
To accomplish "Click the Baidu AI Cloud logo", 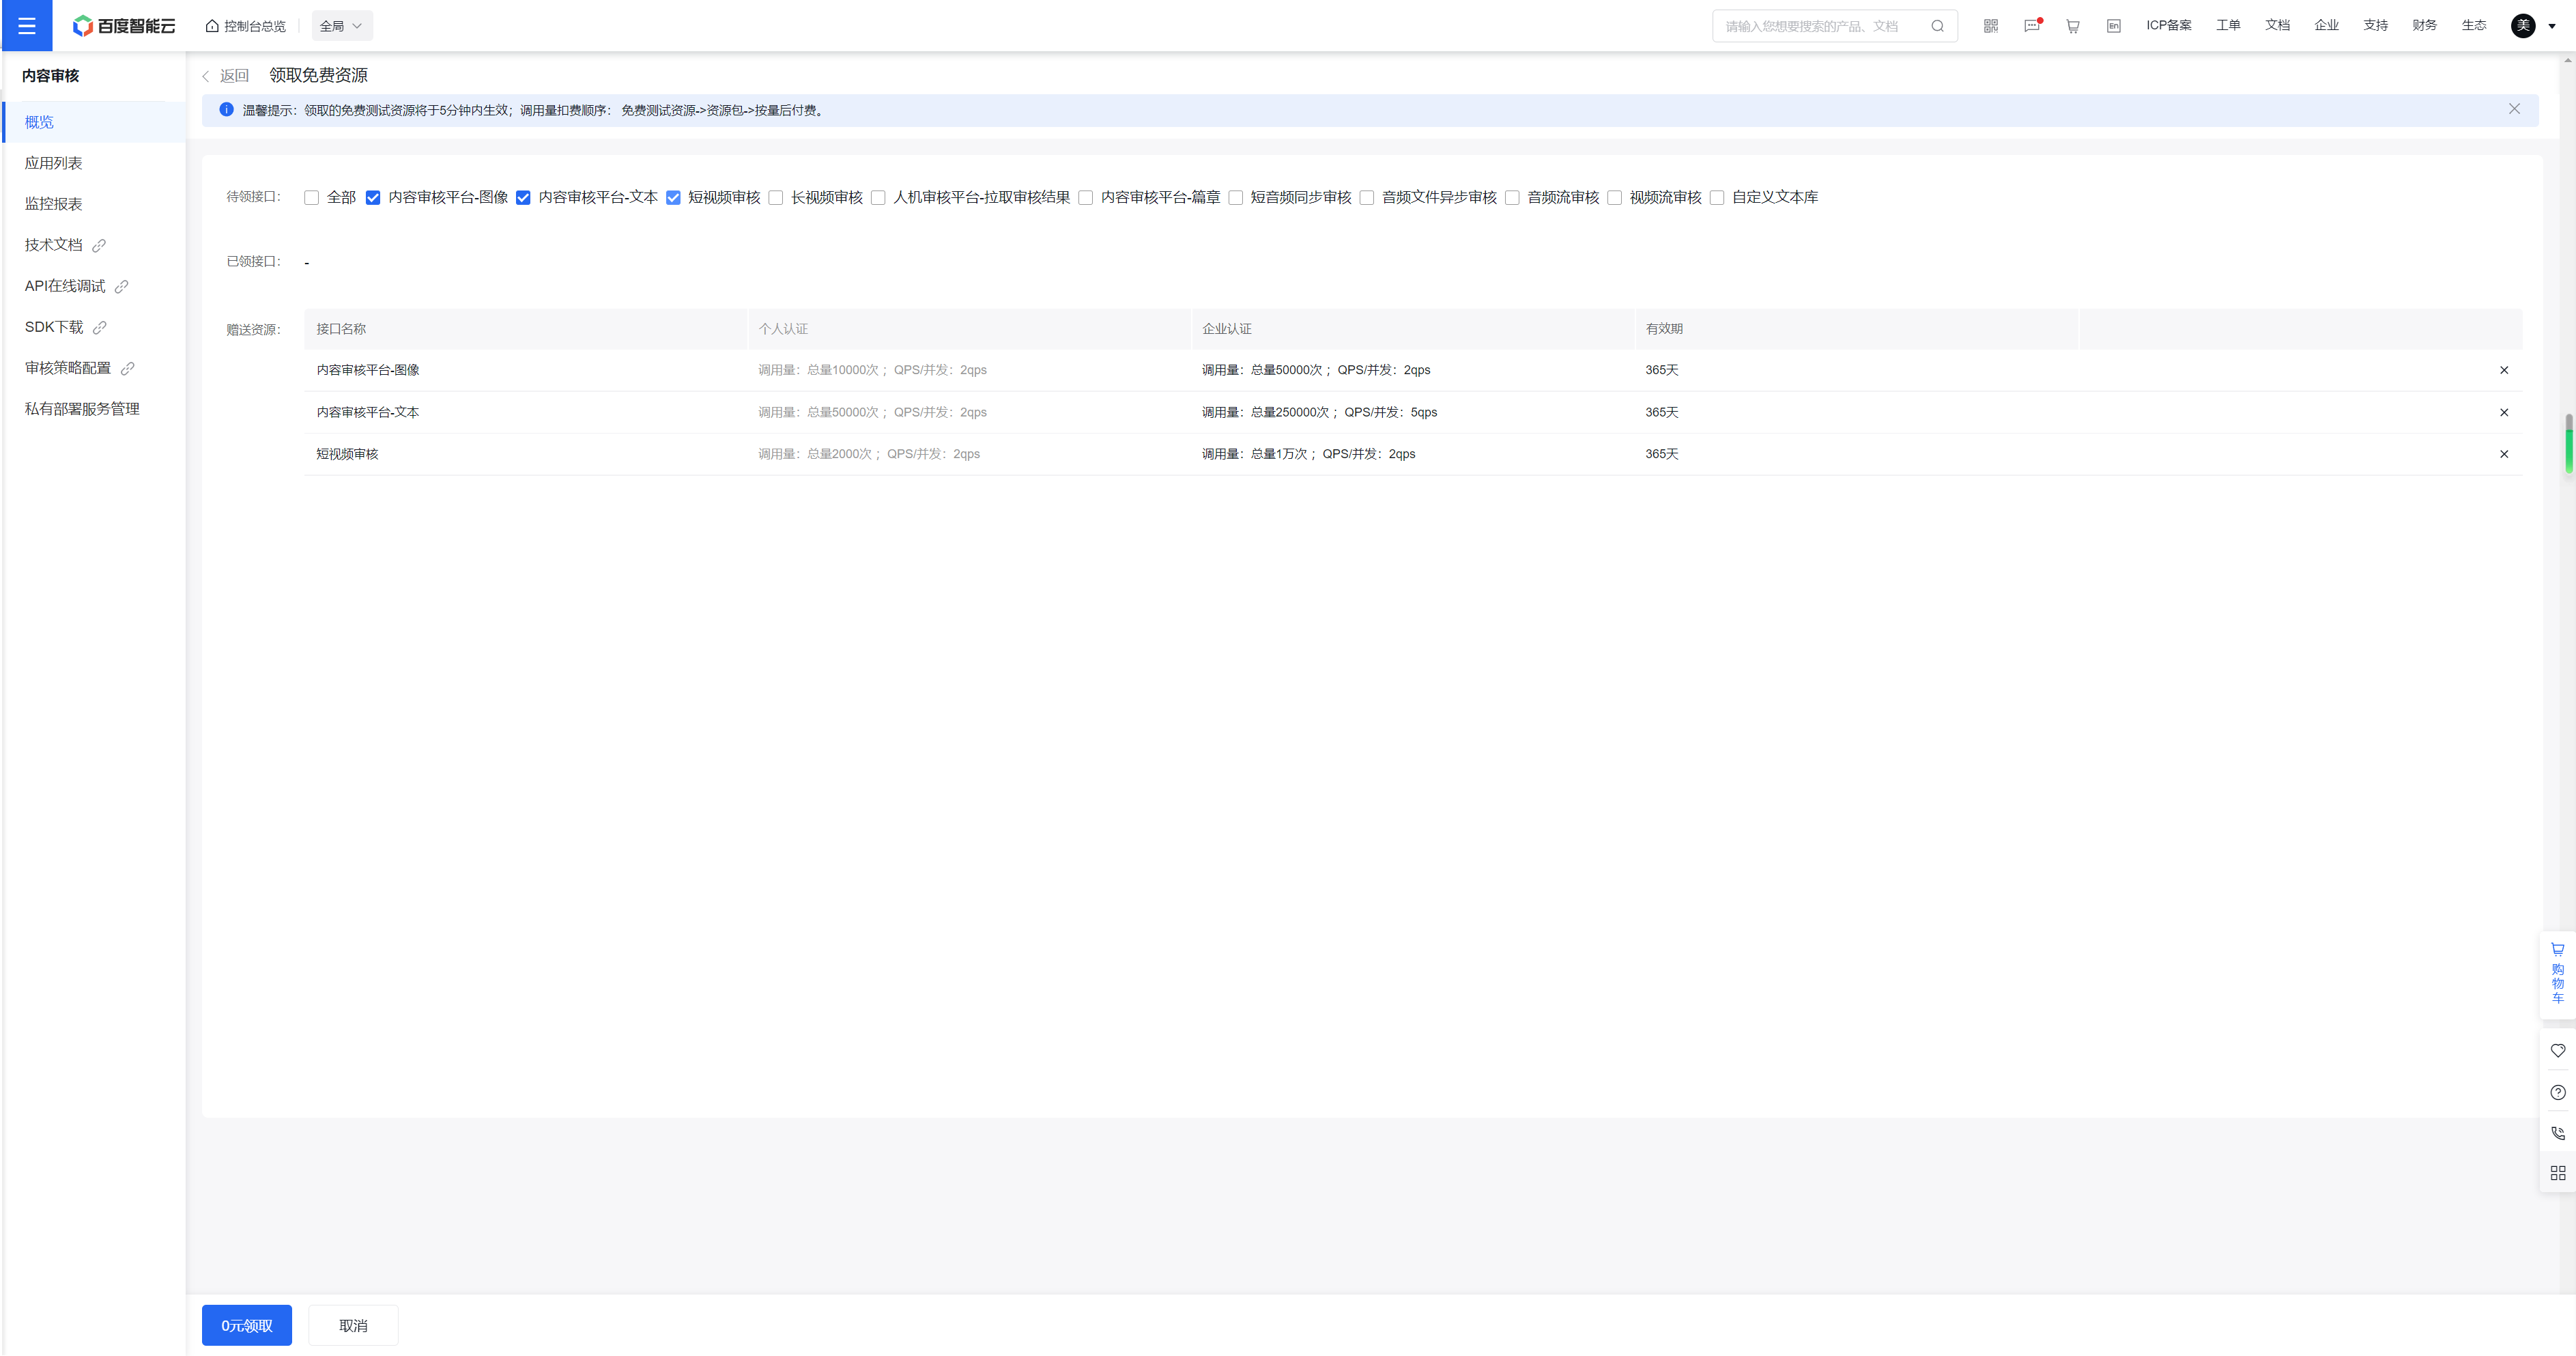I will click(x=124, y=26).
